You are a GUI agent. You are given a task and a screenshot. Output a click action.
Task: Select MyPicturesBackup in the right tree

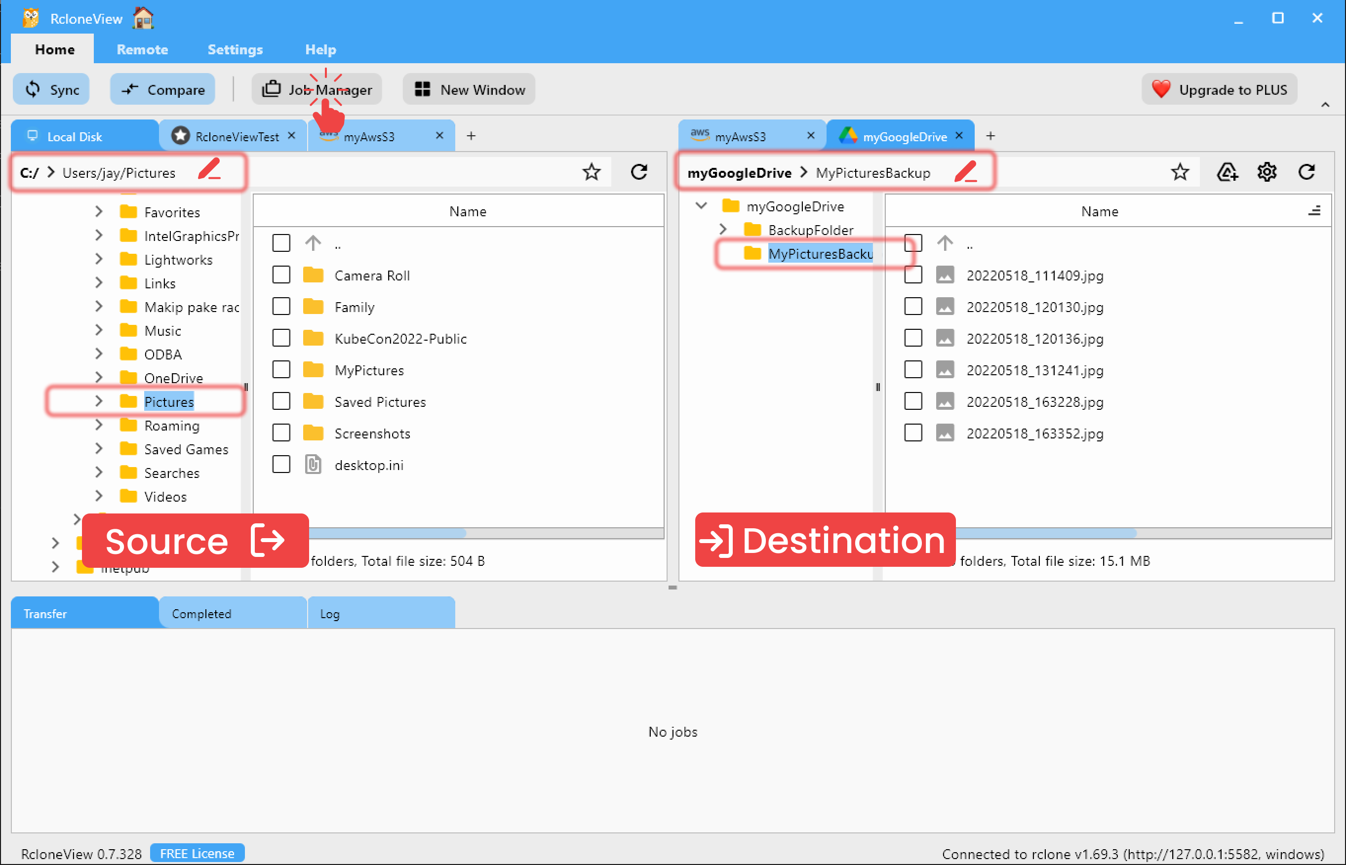pyautogui.click(x=820, y=253)
